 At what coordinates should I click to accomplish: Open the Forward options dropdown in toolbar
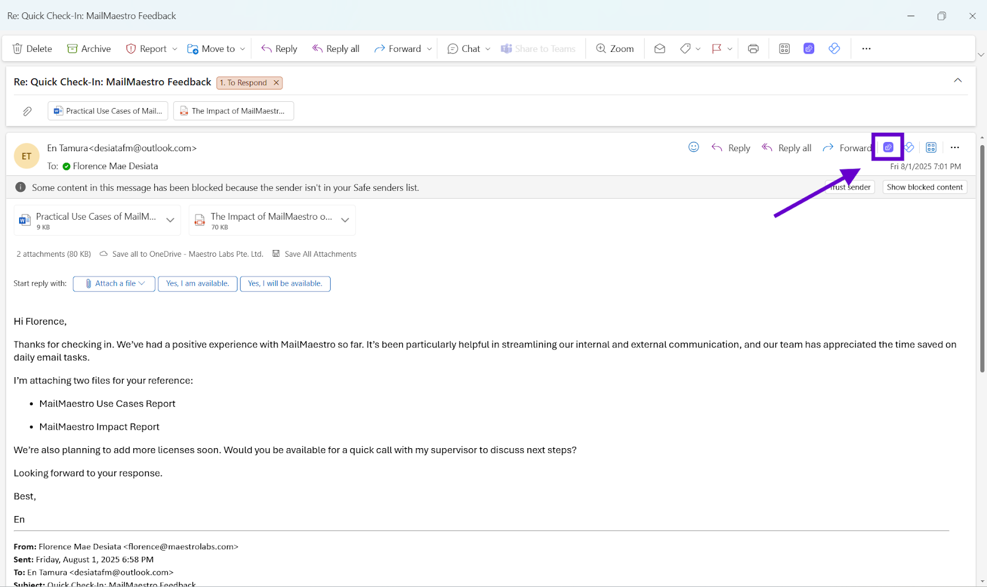429,49
